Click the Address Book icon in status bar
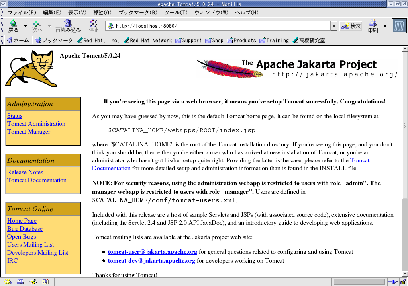This screenshot has width=408, height=286. click(x=45, y=282)
